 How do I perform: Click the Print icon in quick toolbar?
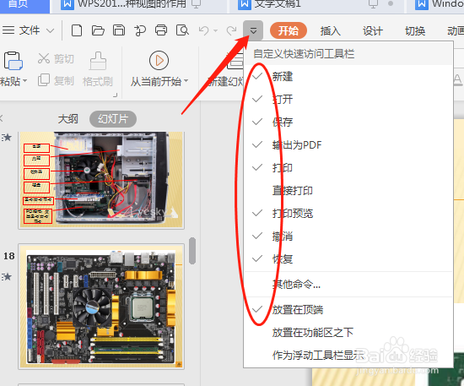click(161, 30)
